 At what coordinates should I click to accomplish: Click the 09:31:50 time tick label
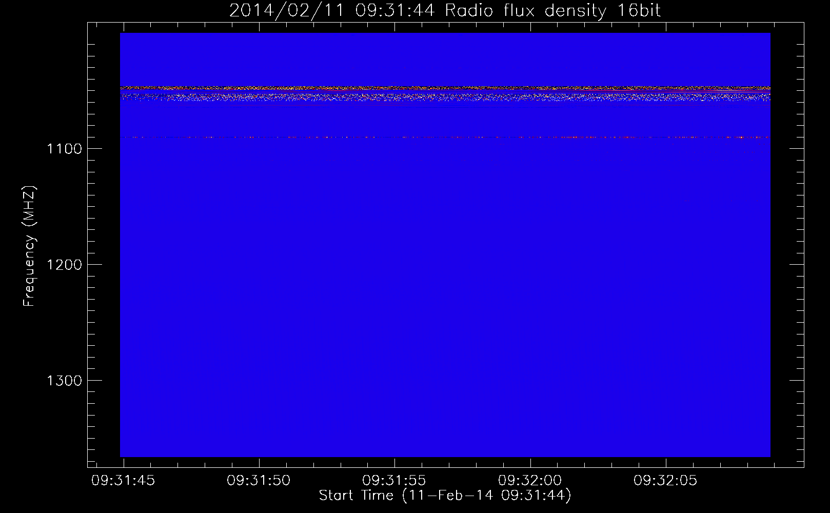click(x=259, y=481)
